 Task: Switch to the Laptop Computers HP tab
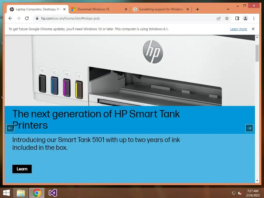[38, 9]
